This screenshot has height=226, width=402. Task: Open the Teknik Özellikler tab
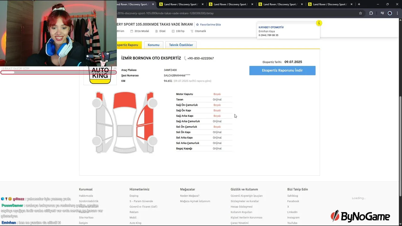pos(181,45)
